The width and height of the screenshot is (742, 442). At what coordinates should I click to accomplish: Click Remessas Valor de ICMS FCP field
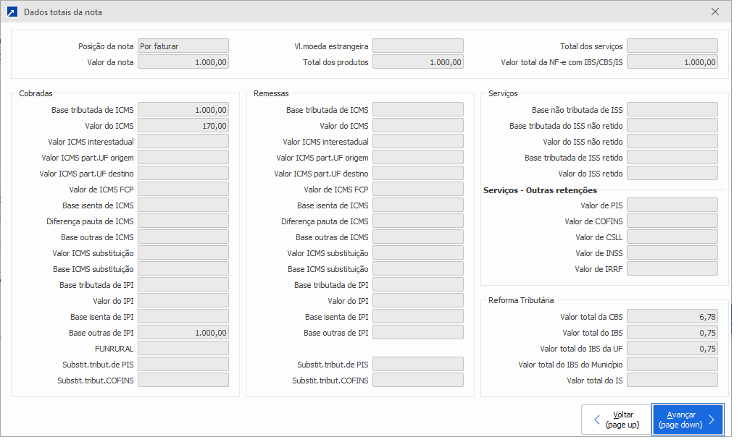click(417, 190)
